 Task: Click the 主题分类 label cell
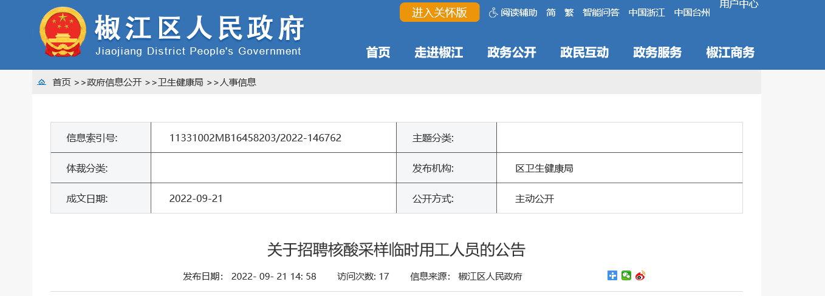pos(447,138)
